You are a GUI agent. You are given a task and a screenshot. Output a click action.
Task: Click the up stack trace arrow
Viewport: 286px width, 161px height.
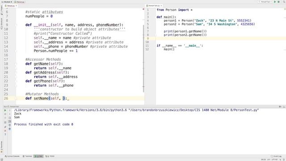click(x=10, y=110)
